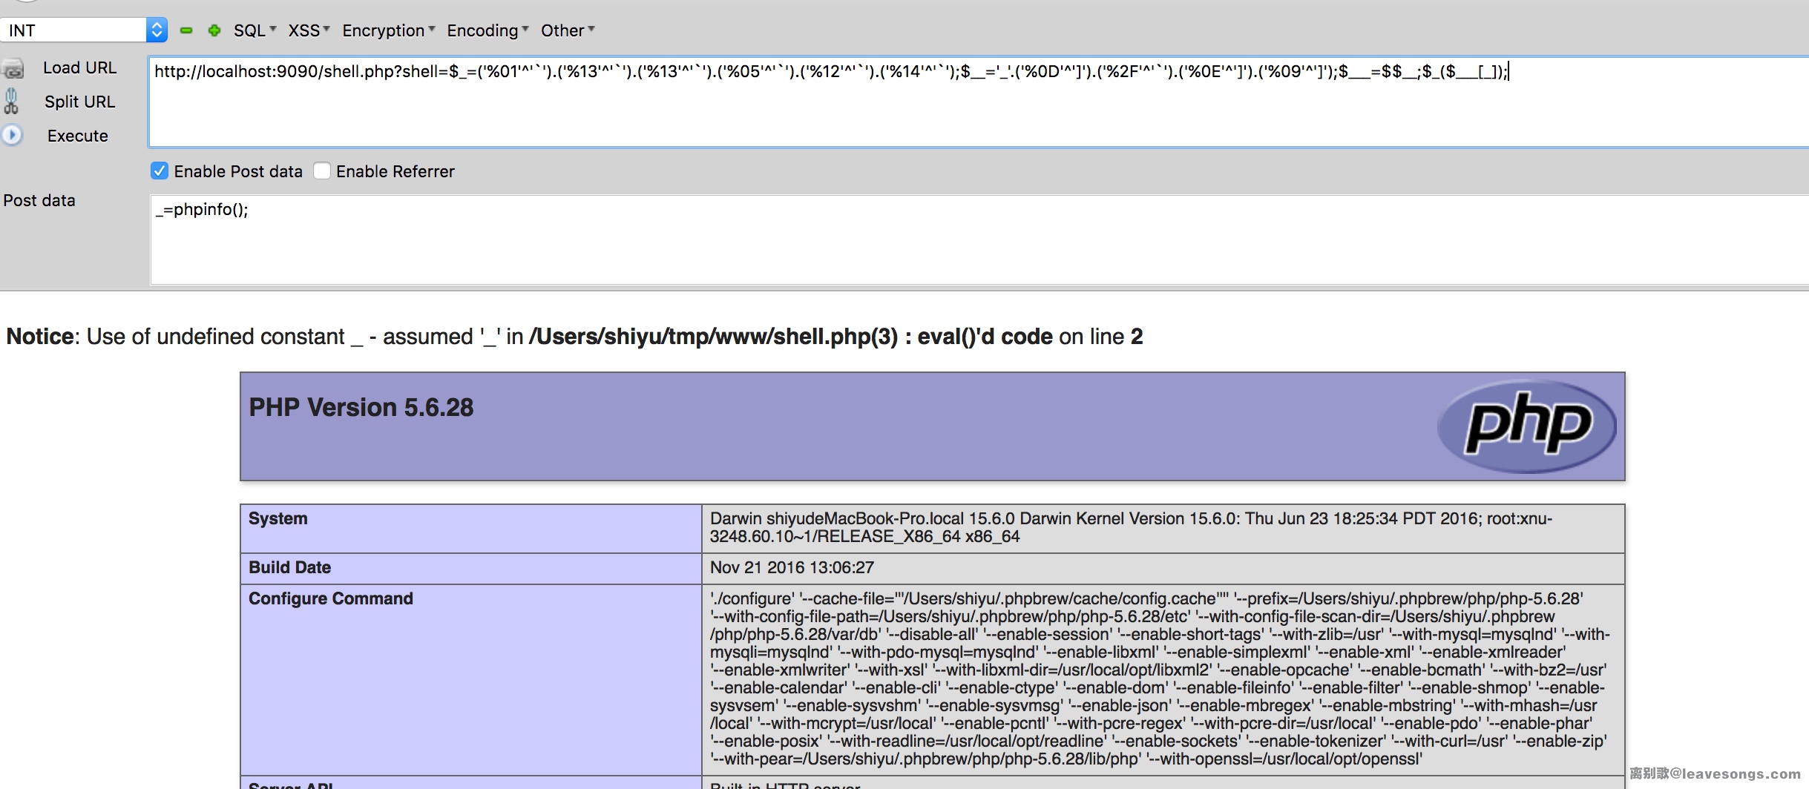The image size is (1809, 789).
Task: Open the Other menu
Action: pyautogui.click(x=568, y=30)
